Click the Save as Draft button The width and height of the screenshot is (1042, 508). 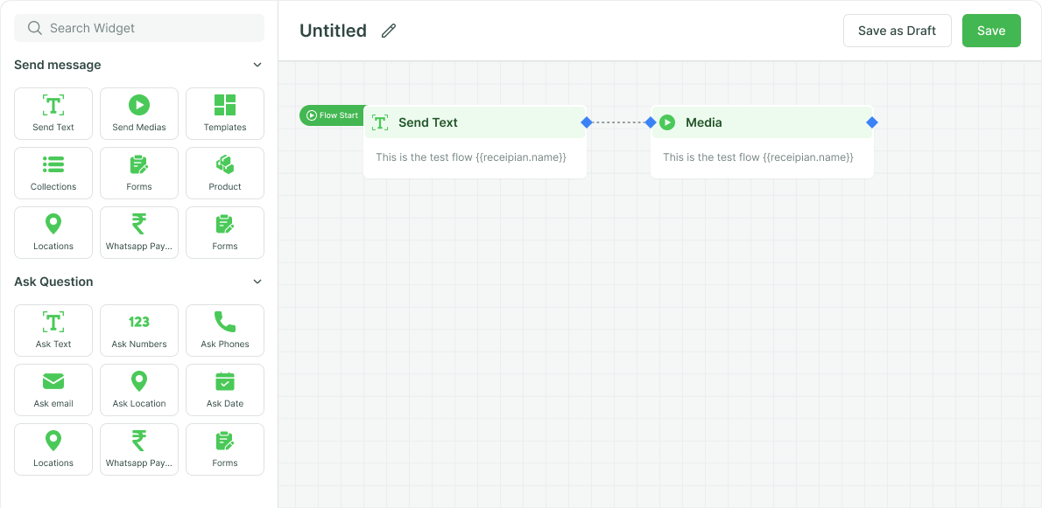coord(897,30)
